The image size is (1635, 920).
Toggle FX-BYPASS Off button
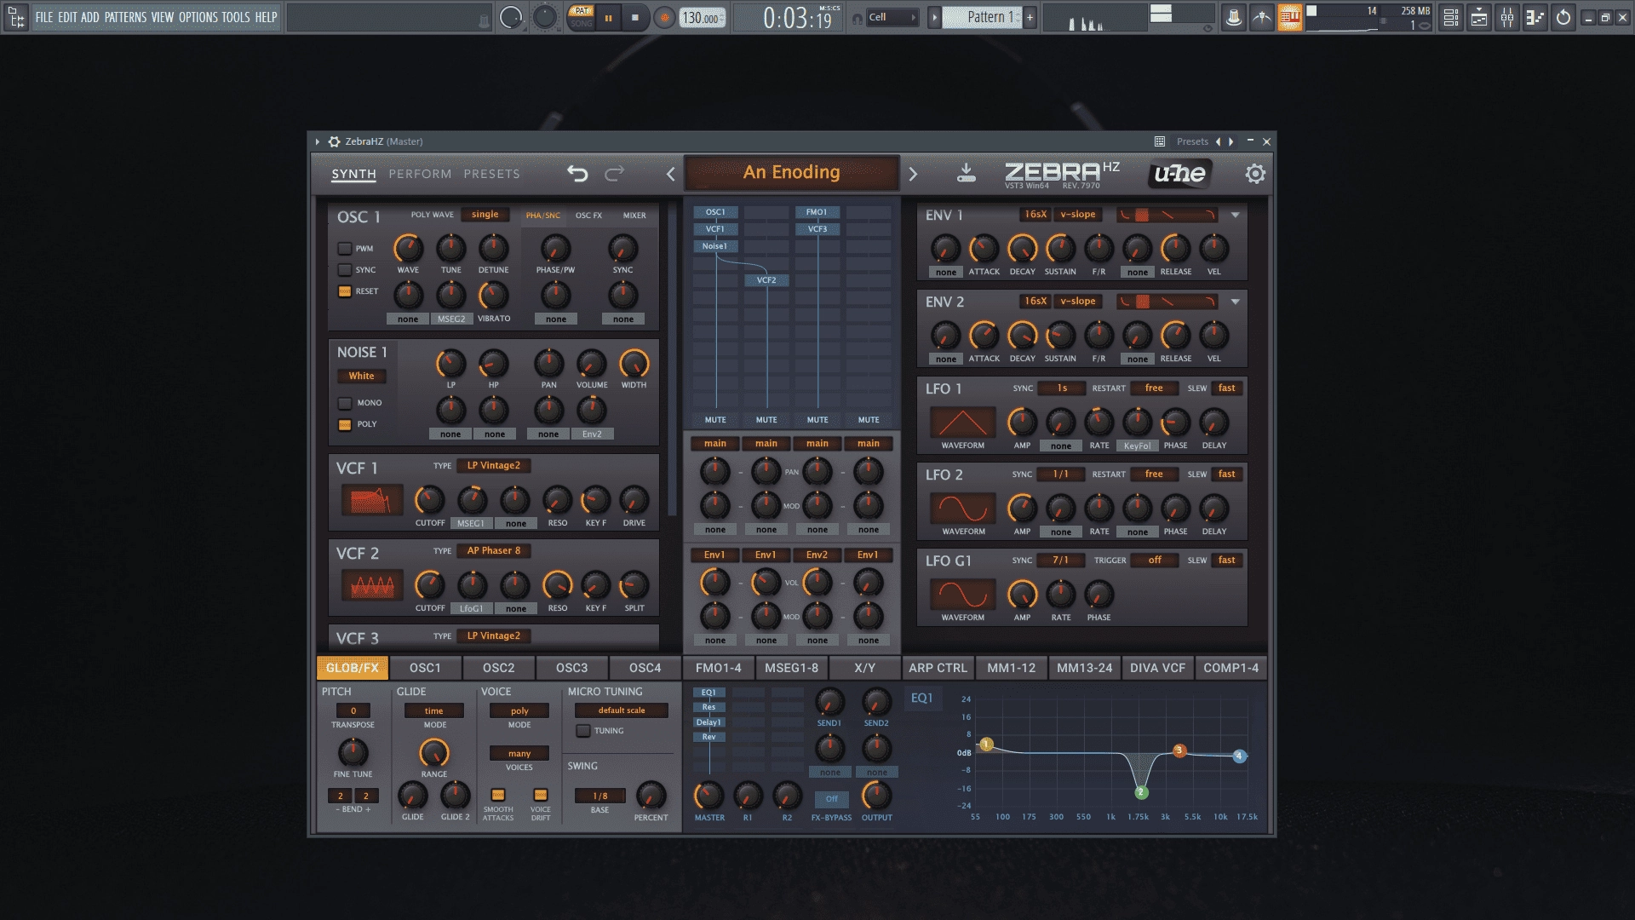click(x=832, y=799)
